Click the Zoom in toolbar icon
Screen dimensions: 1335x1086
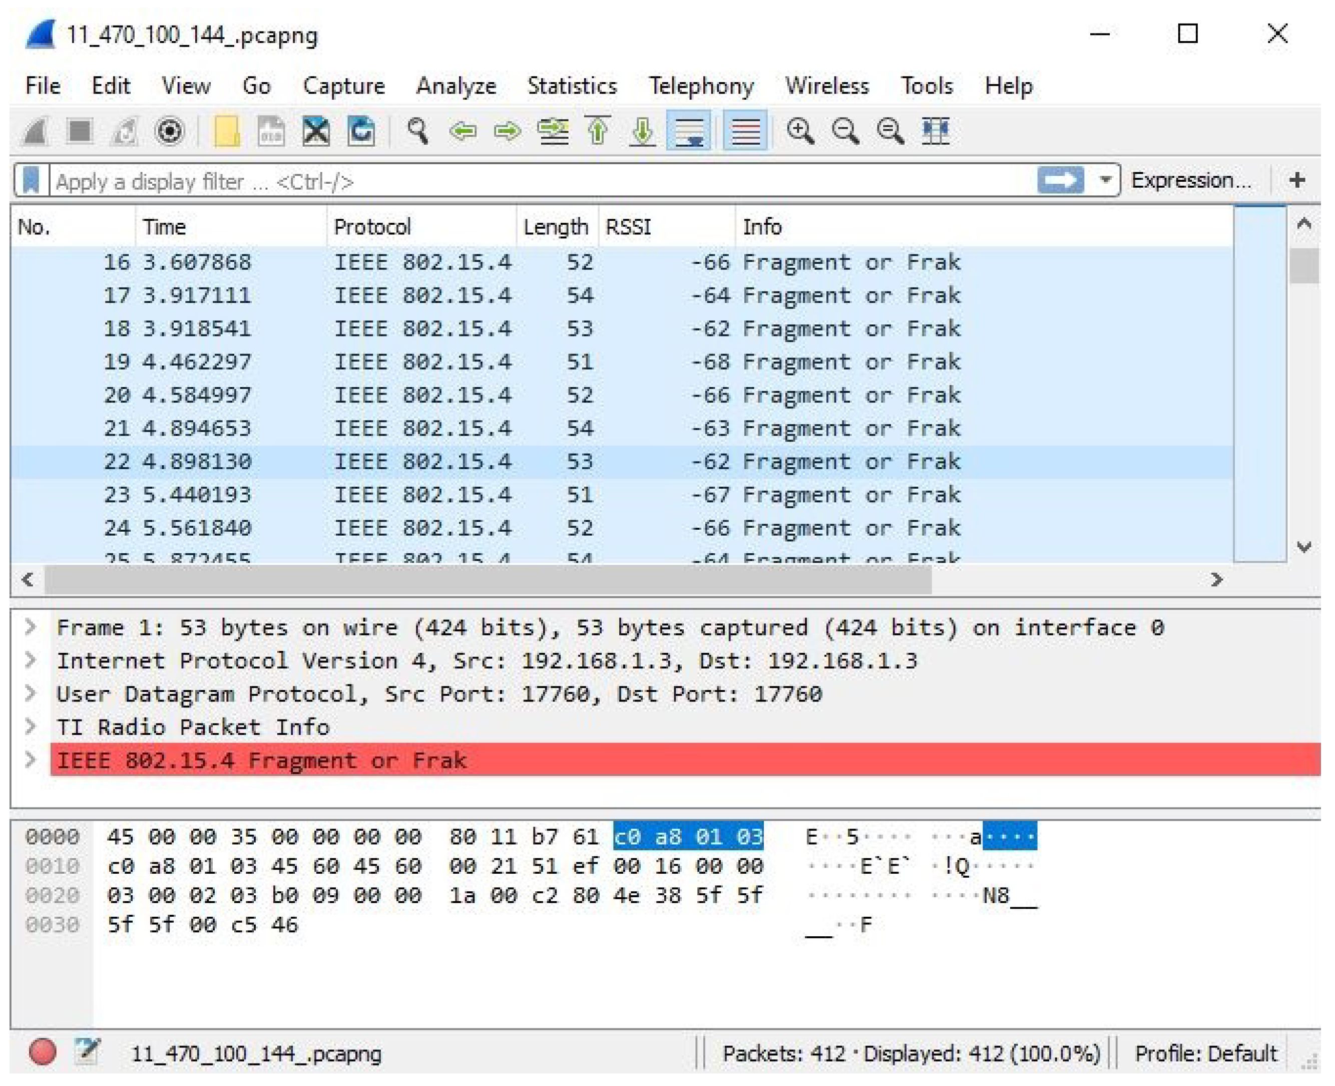800,131
